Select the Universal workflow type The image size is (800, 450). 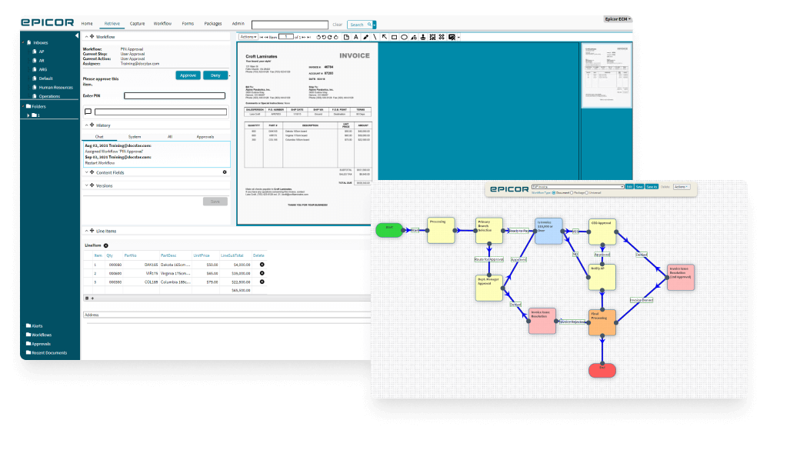586,193
